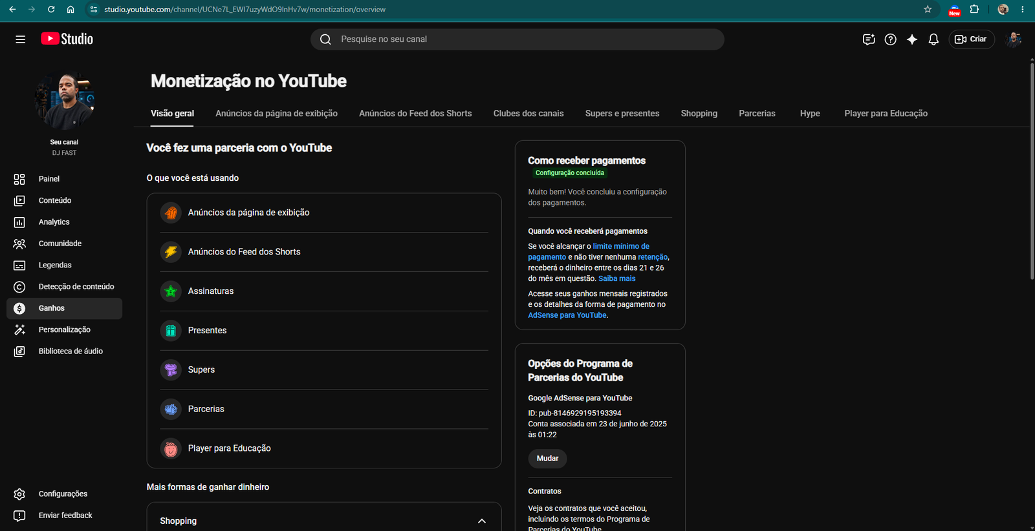This screenshot has height=531, width=1035.
Task: Click the Analytics chart icon
Action: [x=19, y=222]
